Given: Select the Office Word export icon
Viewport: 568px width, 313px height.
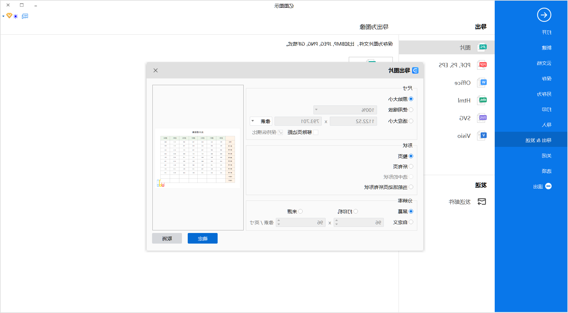Looking at the screenshot, I should (482, 83).
